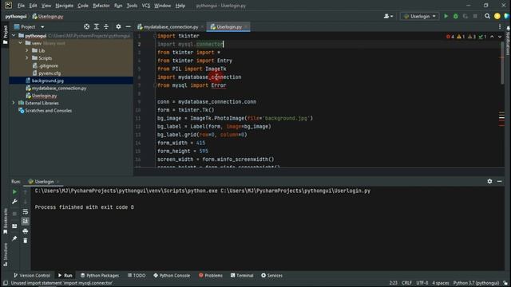The image size is (511, 287).
Task: Open Version Control tool window
Action: (32, 275)
